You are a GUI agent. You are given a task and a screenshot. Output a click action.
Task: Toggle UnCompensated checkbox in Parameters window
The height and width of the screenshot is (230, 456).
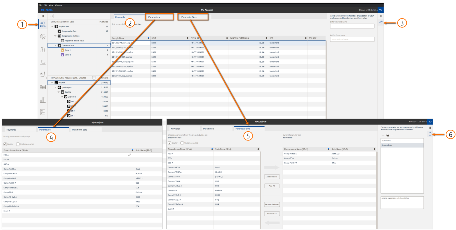(x=18, y=144)
